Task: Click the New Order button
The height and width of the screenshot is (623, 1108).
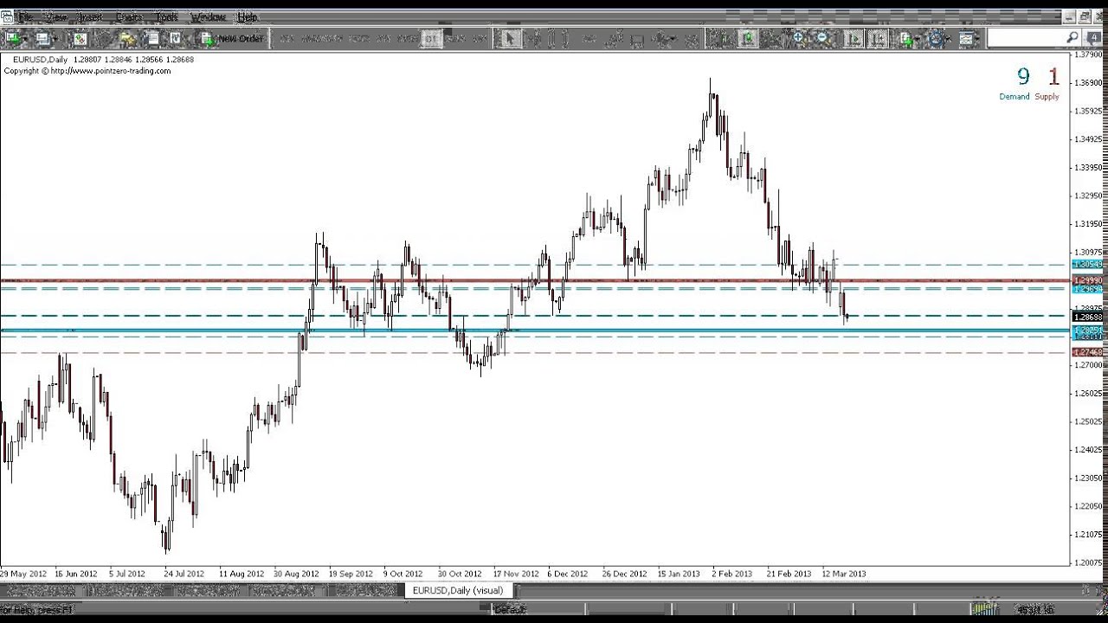Action: click(x=231, y=38)
